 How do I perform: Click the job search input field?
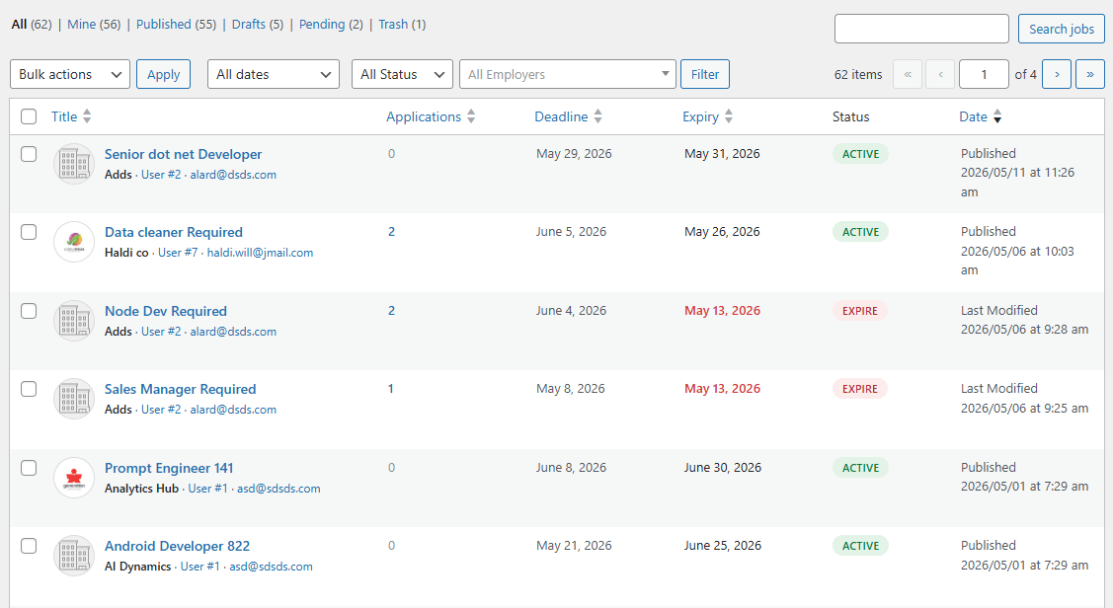(921, 29)
